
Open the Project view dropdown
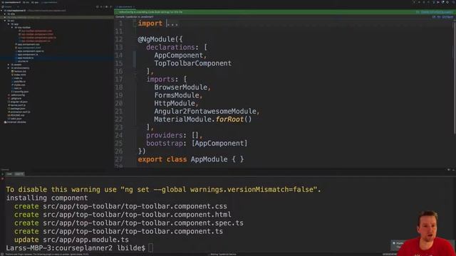[x=11, y=7]
